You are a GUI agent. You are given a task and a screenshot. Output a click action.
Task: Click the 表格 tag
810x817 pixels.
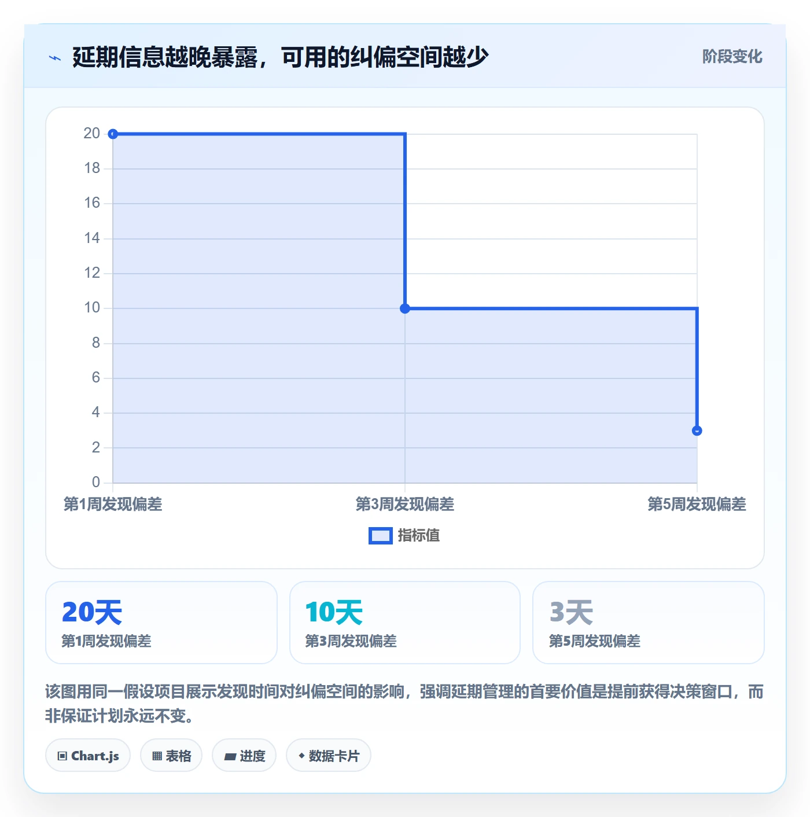[171, 756]
